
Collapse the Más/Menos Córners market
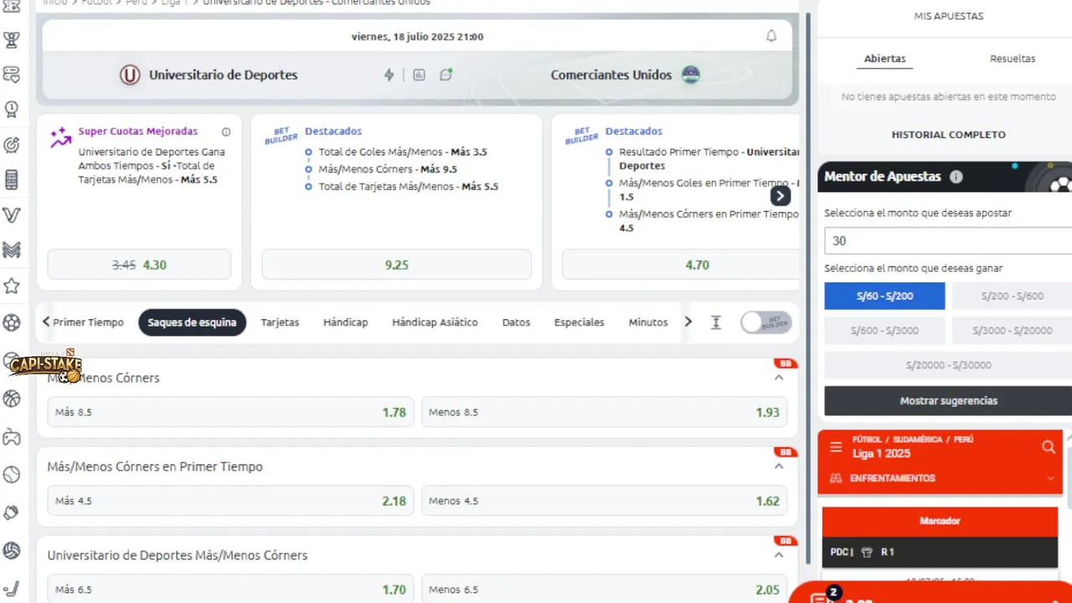pos(779,378)
